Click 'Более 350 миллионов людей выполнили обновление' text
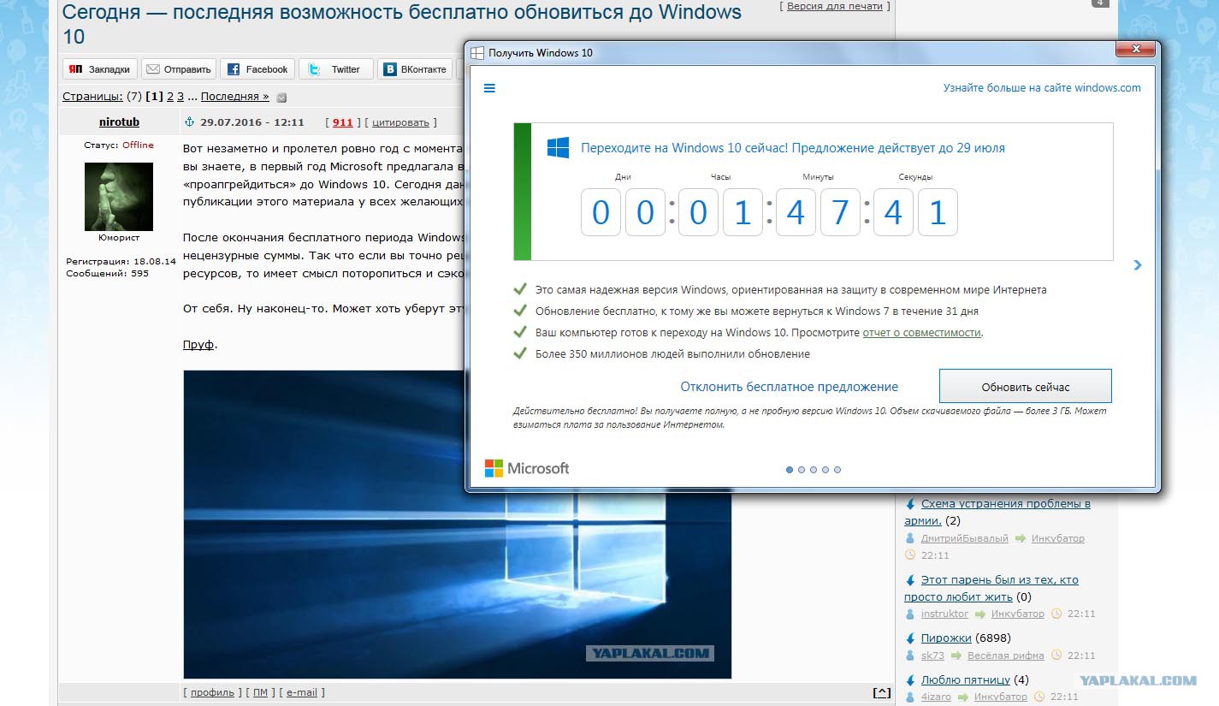Image resolution: width=1219 pixels, height=706 pixels. point(672,354)
